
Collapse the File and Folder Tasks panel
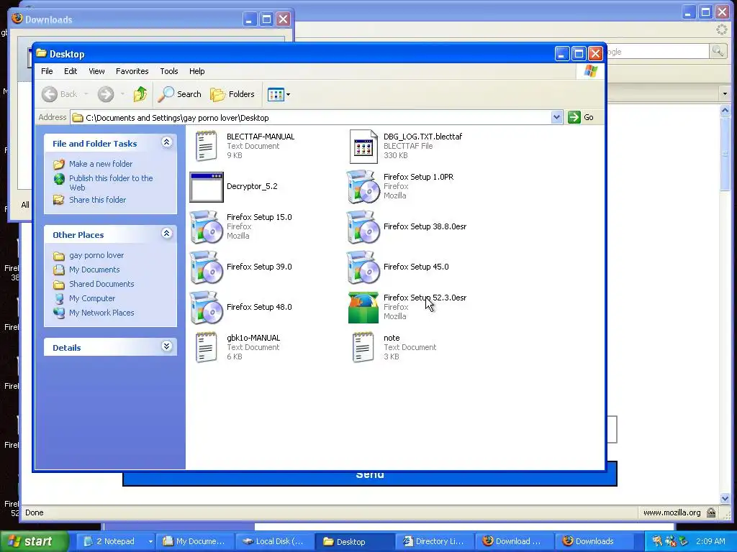tap(167, 142)
